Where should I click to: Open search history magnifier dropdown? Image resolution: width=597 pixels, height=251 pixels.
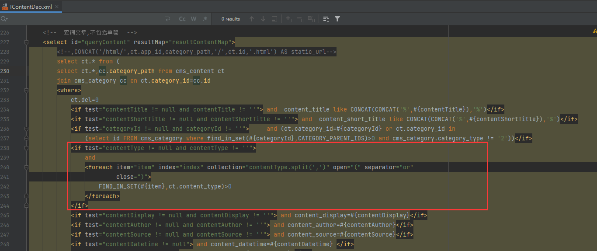4,19
